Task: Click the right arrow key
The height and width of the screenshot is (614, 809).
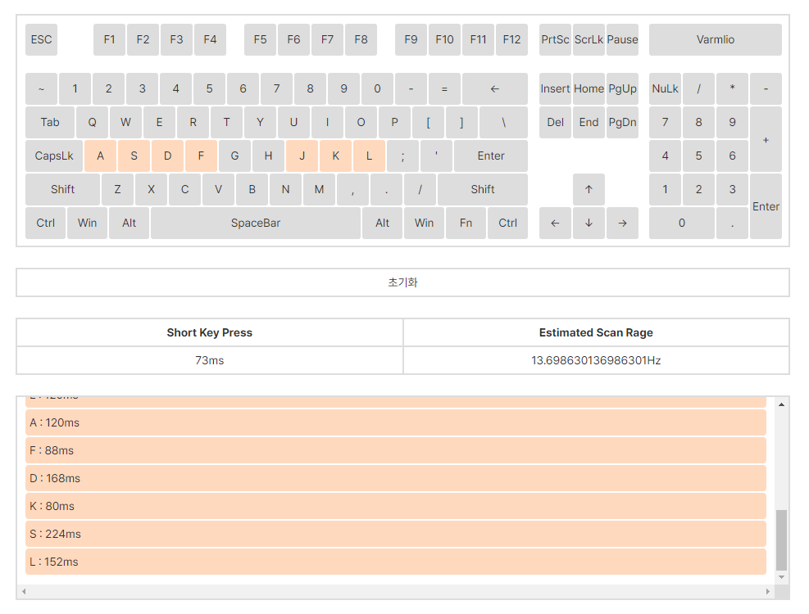Action: pos(622,223)
